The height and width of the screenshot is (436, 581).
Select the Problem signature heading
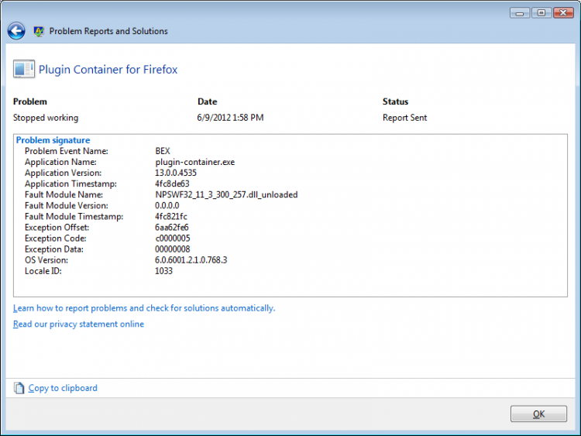click(53, 140)
